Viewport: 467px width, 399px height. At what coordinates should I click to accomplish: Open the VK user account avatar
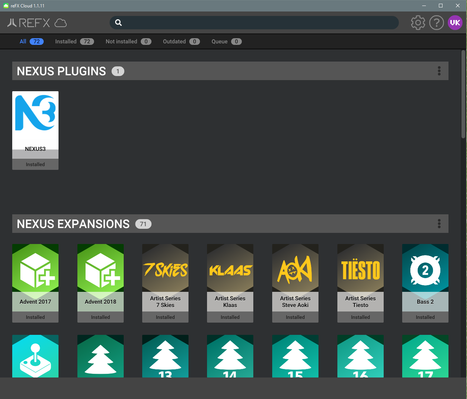455,23
